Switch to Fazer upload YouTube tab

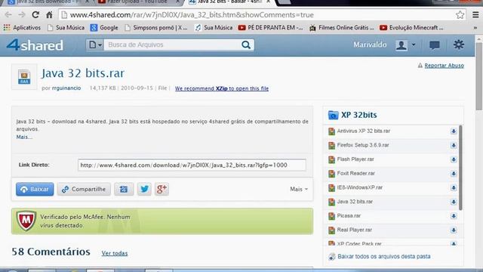click(137, 2)
